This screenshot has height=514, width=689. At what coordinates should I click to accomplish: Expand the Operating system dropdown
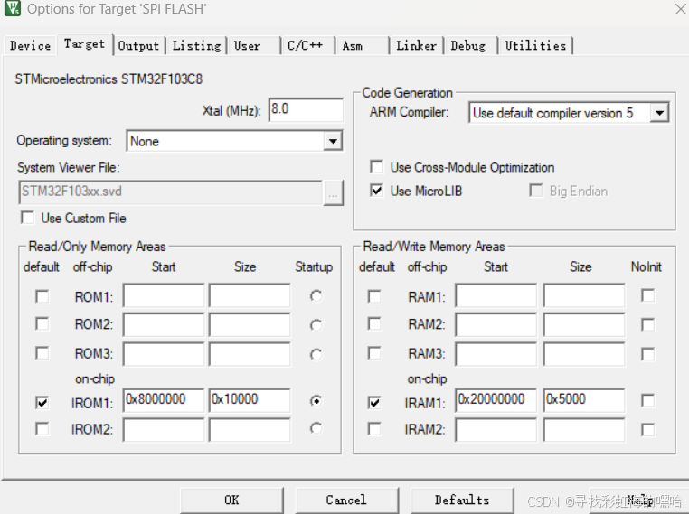click(333, 141)
